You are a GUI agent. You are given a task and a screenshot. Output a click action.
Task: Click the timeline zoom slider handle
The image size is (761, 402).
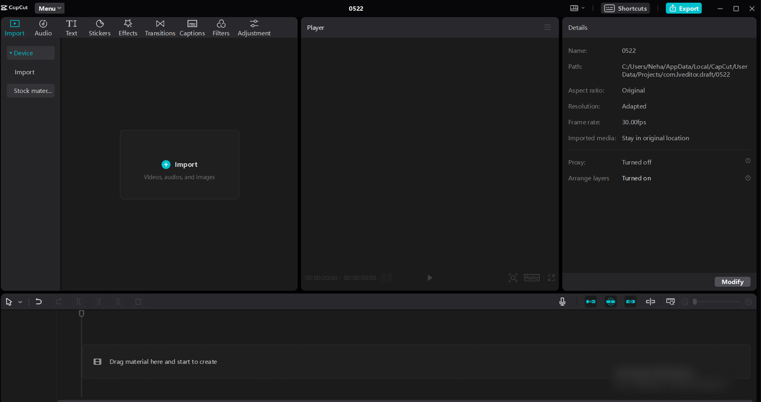pos(694,302)
